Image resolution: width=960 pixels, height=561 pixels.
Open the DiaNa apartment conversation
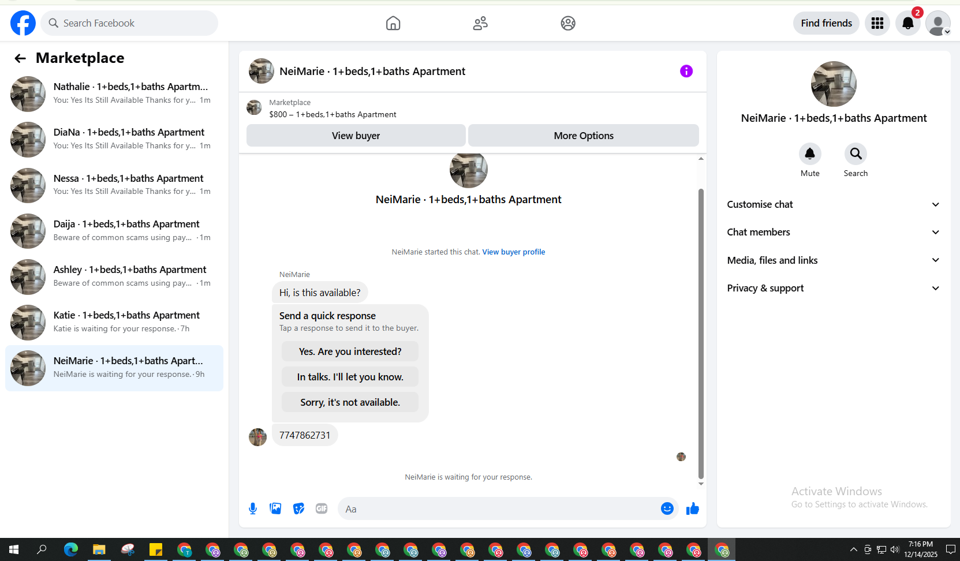click(114, 139)
